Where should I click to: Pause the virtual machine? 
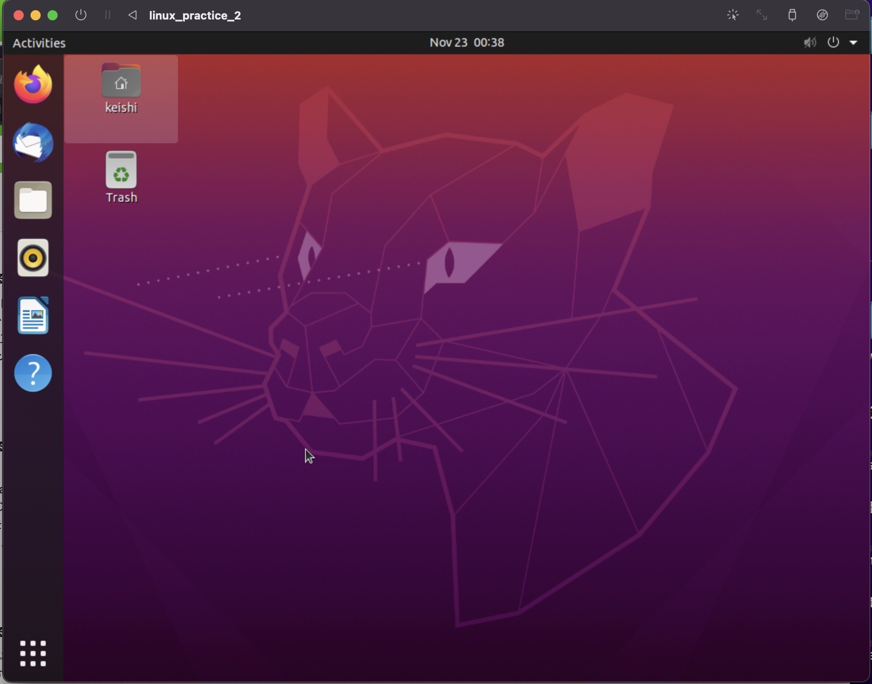coord(108,15)
